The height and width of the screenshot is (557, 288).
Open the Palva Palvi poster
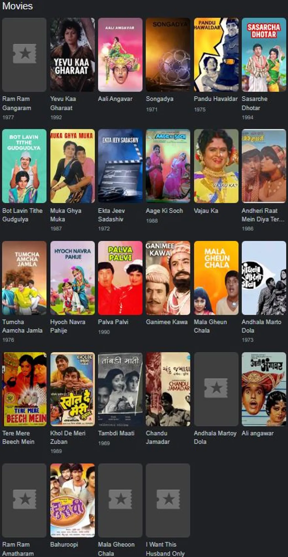coord(120,278)
